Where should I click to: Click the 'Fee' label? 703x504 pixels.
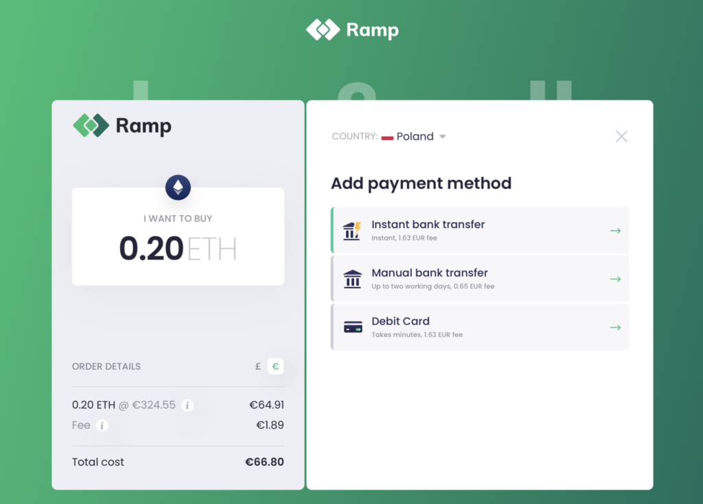[81, 425]
